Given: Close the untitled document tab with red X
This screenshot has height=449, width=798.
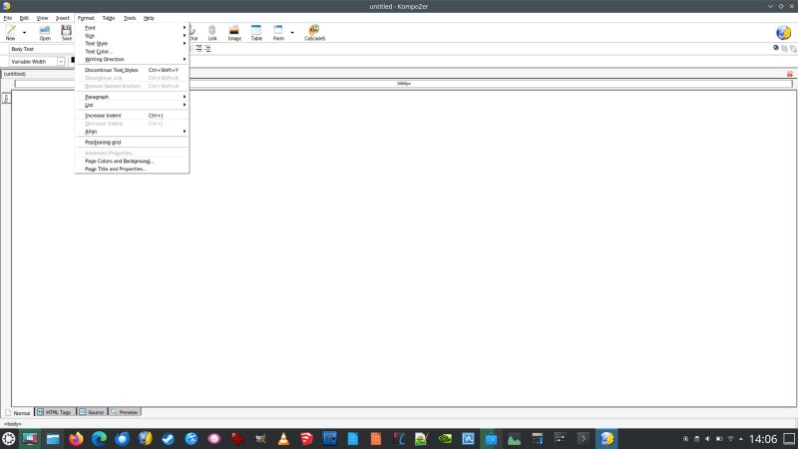Looking at the screenshot, I should tap(790, 74).
